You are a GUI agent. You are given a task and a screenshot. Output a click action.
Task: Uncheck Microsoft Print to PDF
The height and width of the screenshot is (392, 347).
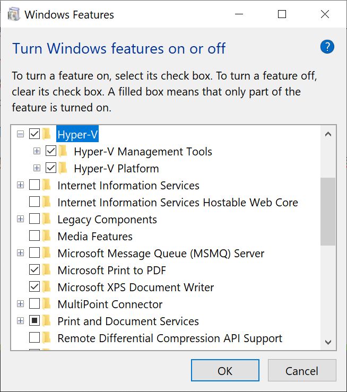pyautogui.click(x=34, y=270)
